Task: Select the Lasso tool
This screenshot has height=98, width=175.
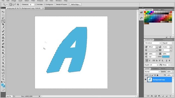Action: 3,18
